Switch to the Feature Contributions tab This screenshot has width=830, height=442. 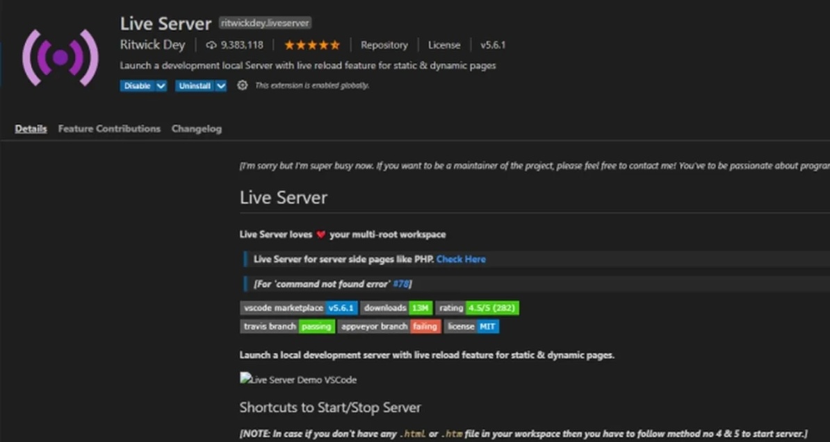tap(109, 129)
